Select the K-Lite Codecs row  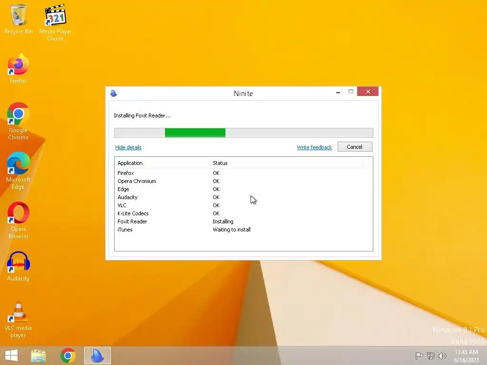pyautogui.click(x=243, y=213)
